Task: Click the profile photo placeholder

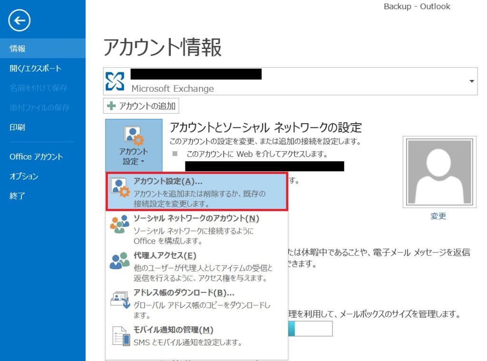Action: coord(439,172)
